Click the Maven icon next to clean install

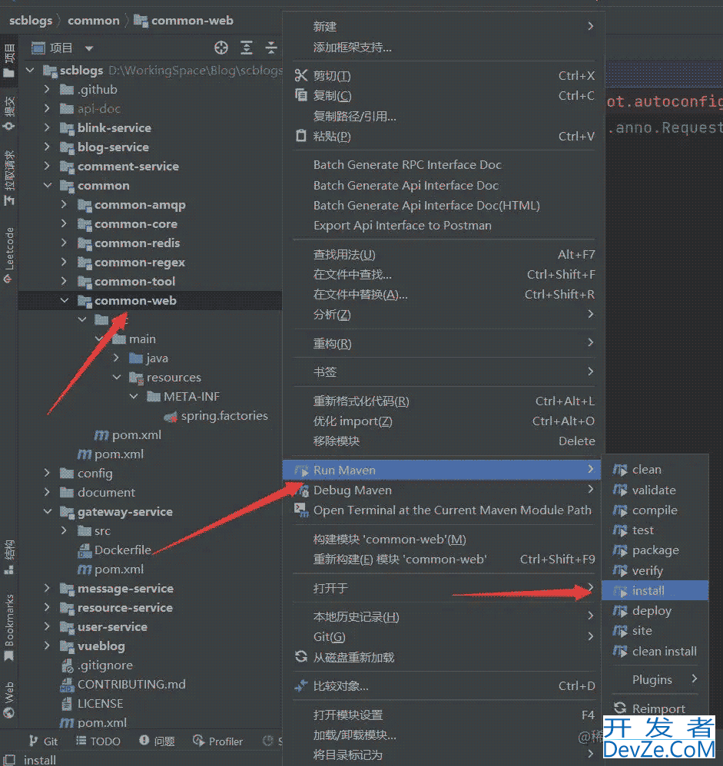point(620,651)
